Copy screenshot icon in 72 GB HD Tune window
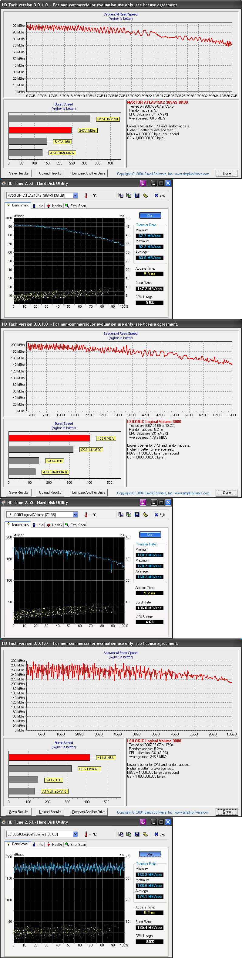 (129, 514)
